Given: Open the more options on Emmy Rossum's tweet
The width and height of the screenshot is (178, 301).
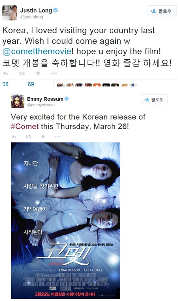Looking at the screenshot, I should (57, 136).
